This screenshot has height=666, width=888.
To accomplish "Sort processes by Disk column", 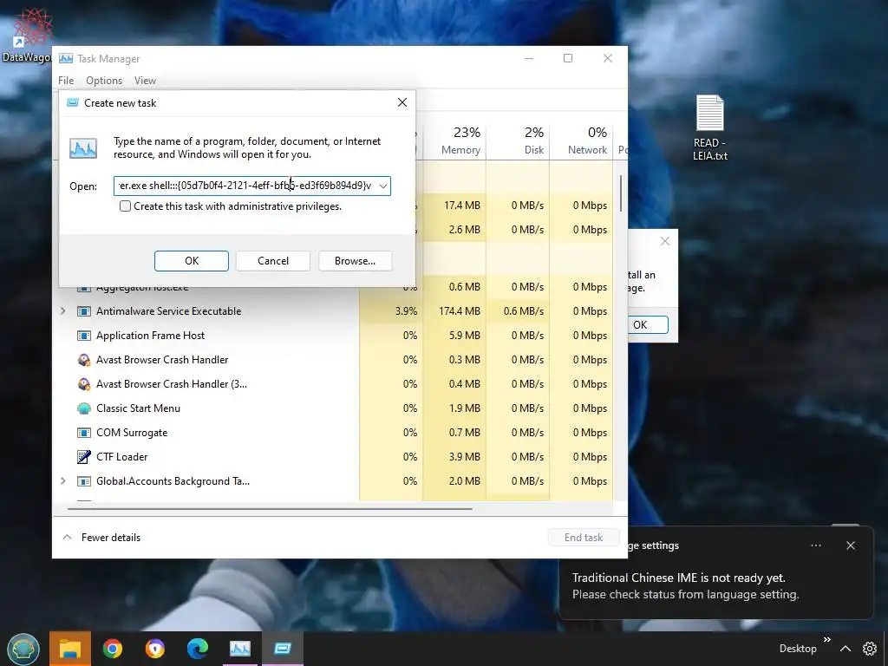I will tap(518, 140).
